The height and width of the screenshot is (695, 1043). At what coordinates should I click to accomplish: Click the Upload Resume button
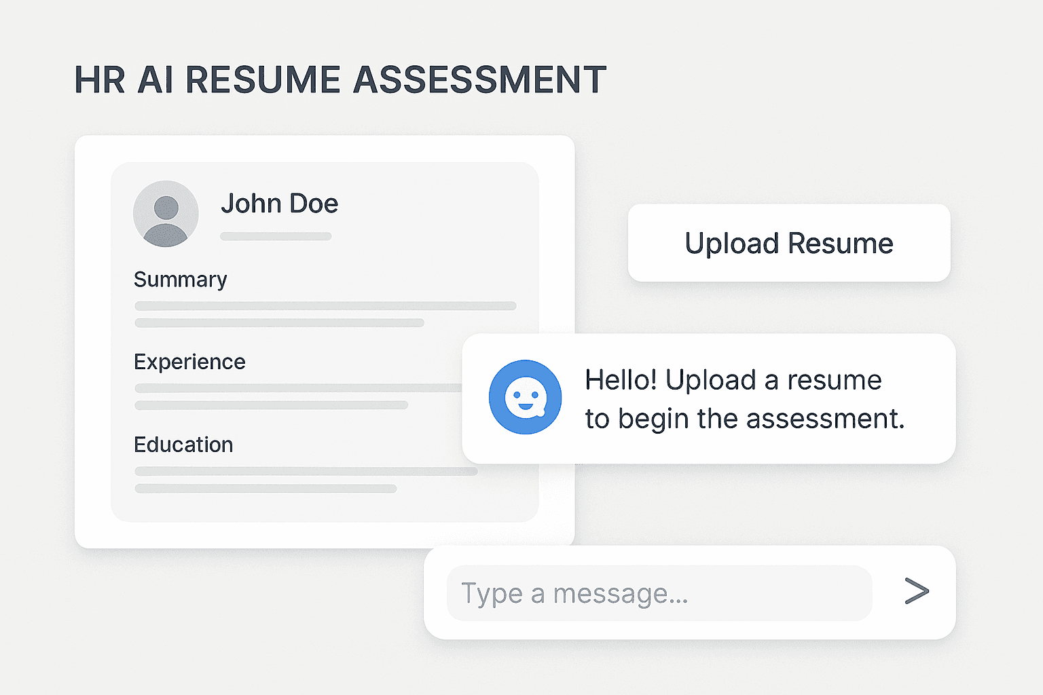point(788,243)
